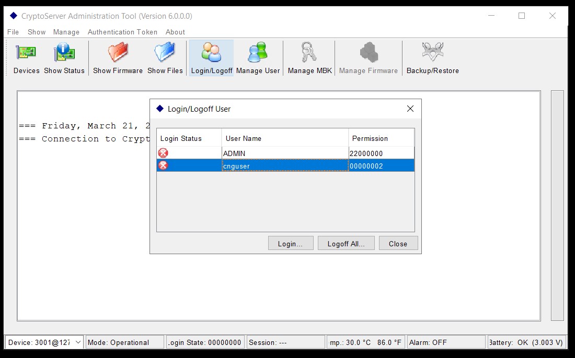The height and width of the screenshot is (358, 575).
Task: Select the cnguser user name cell
Action: 285,165
